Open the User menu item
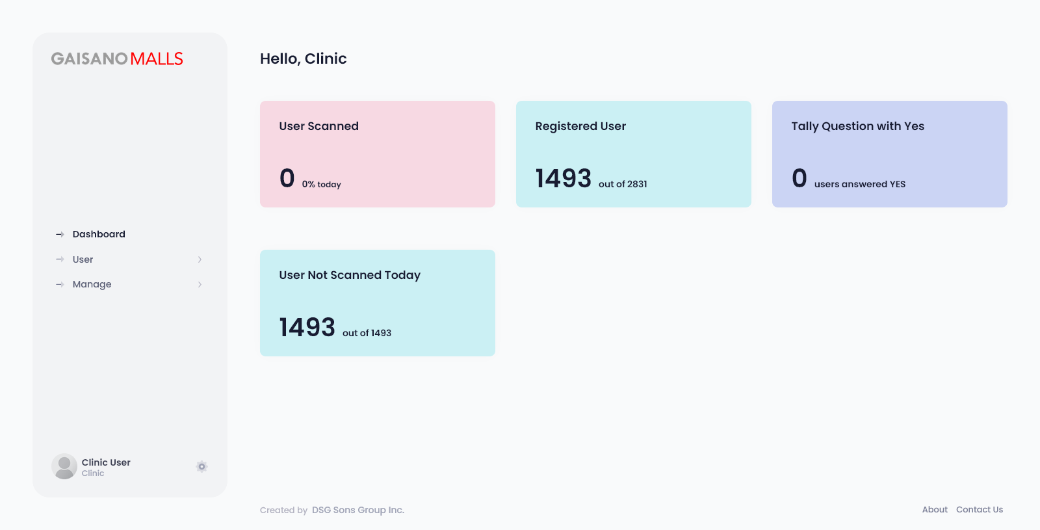Screen dimensions: 1040x530 (x=83, y=259)
